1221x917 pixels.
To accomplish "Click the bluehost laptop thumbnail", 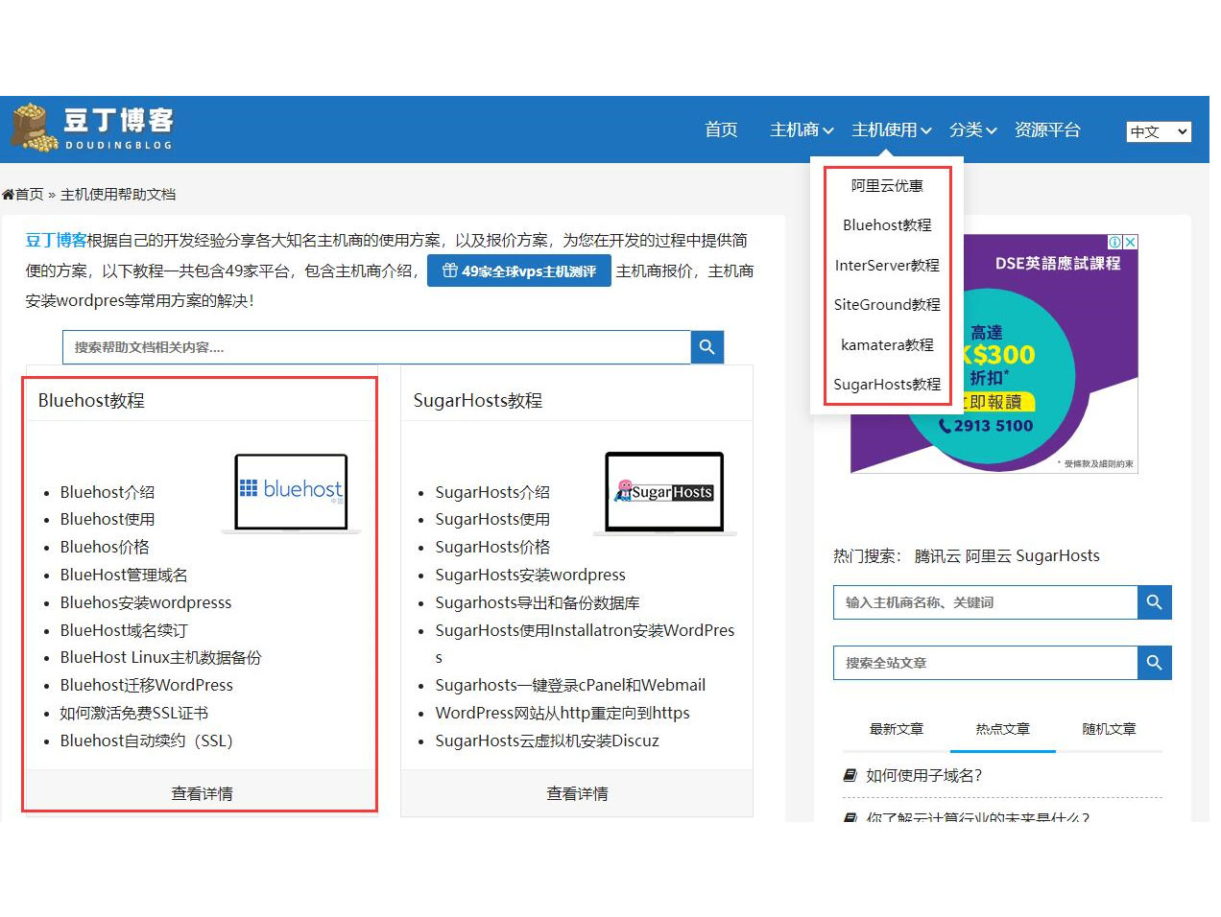I will [x=292, y=493].
